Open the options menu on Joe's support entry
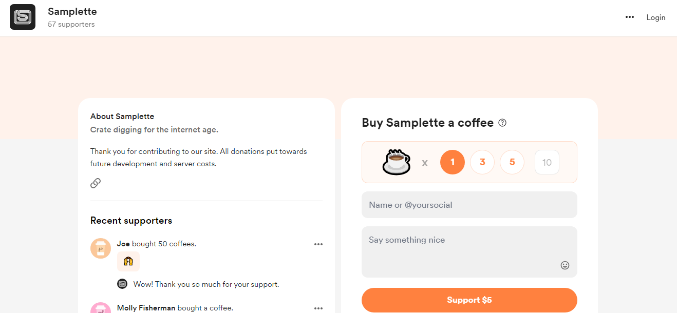This screenshot has height=313, width=677. [318, 244]
